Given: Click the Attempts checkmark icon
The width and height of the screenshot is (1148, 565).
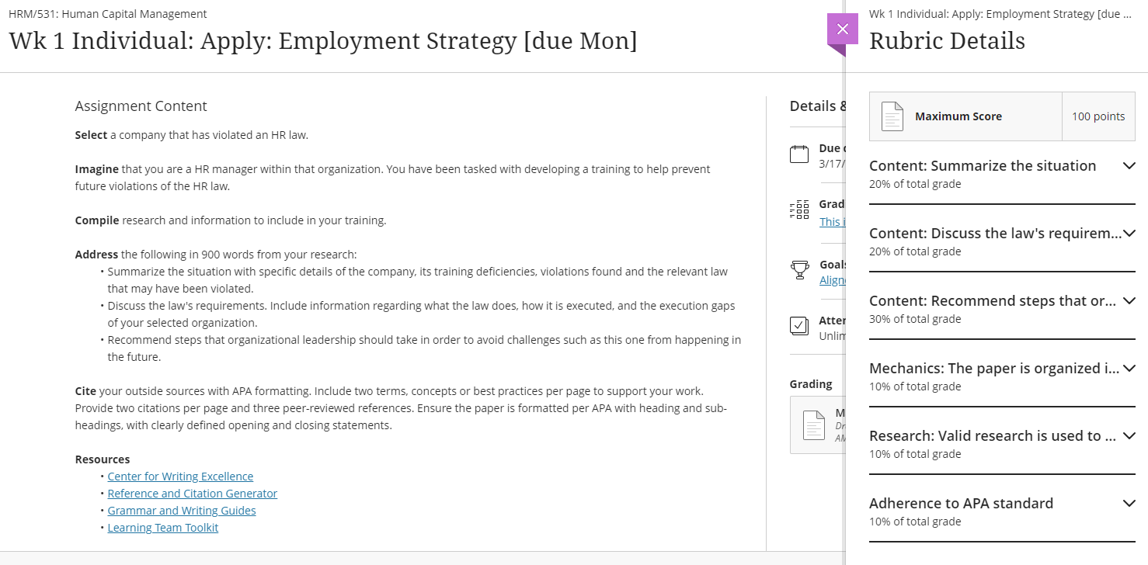Looking at the screenshot, I should click(x=799, y=325).
